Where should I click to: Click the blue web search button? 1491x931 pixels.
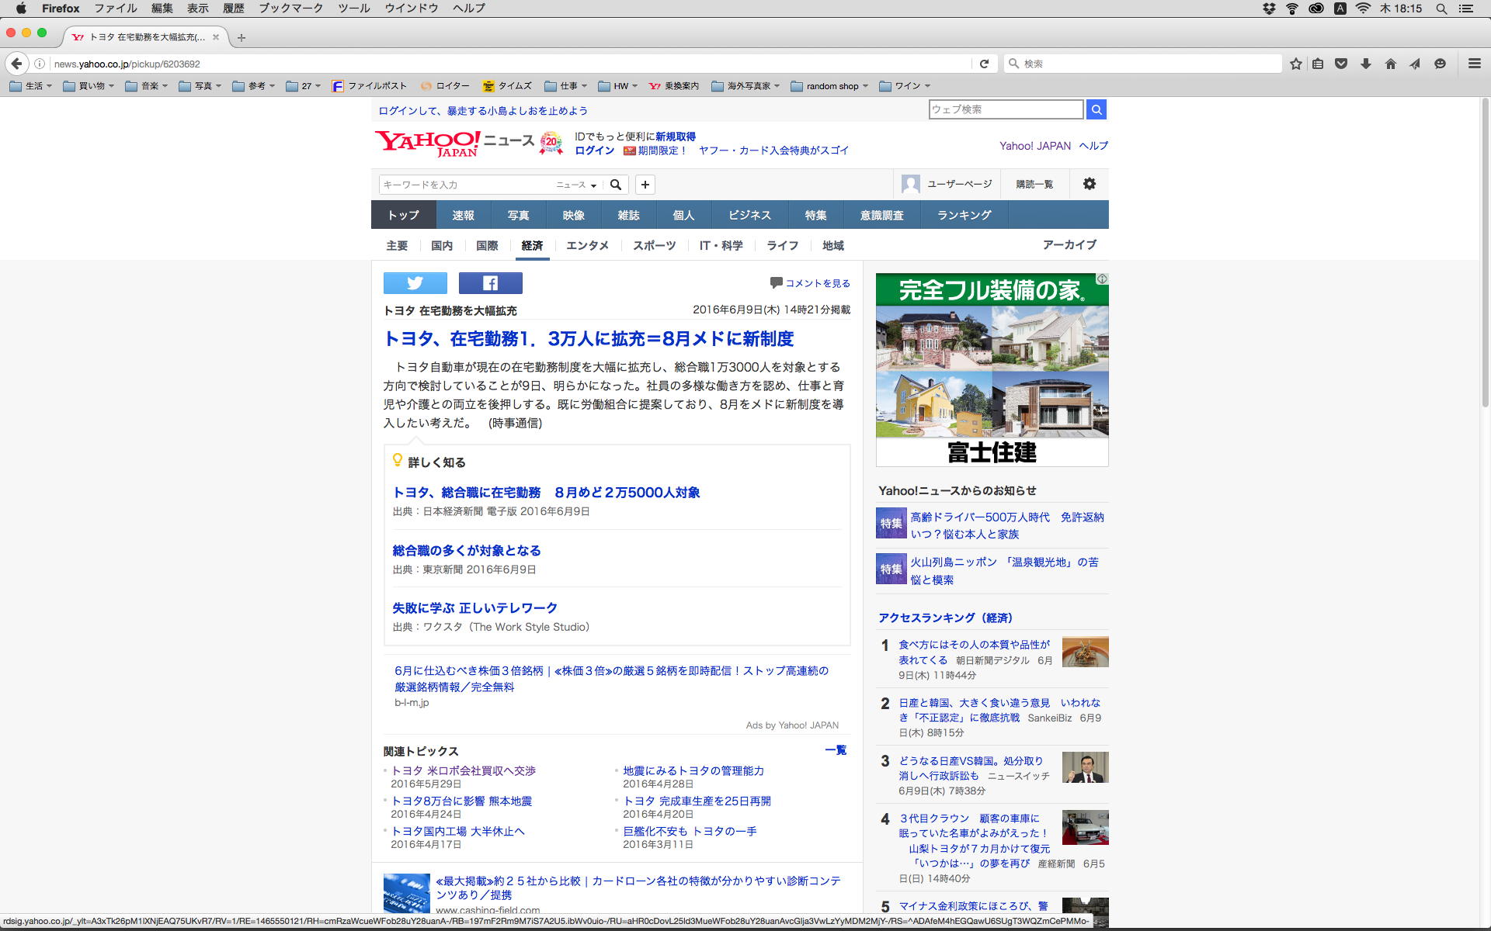click(x=1096, y=109)
